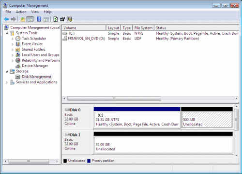242x174 pixels.
Task: Click the Forward arrow toolbar icon
Action: click(x=13, y=19)
